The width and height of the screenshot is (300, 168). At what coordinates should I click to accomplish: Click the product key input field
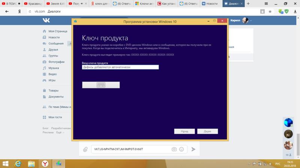click(120, 67)
